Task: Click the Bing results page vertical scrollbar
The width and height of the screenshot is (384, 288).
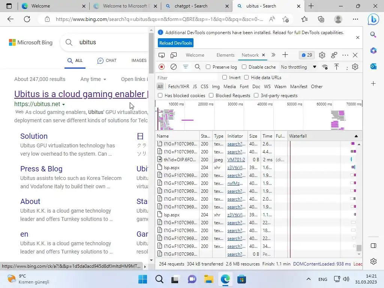Action: pyautogui.click(x=151, y=52)
